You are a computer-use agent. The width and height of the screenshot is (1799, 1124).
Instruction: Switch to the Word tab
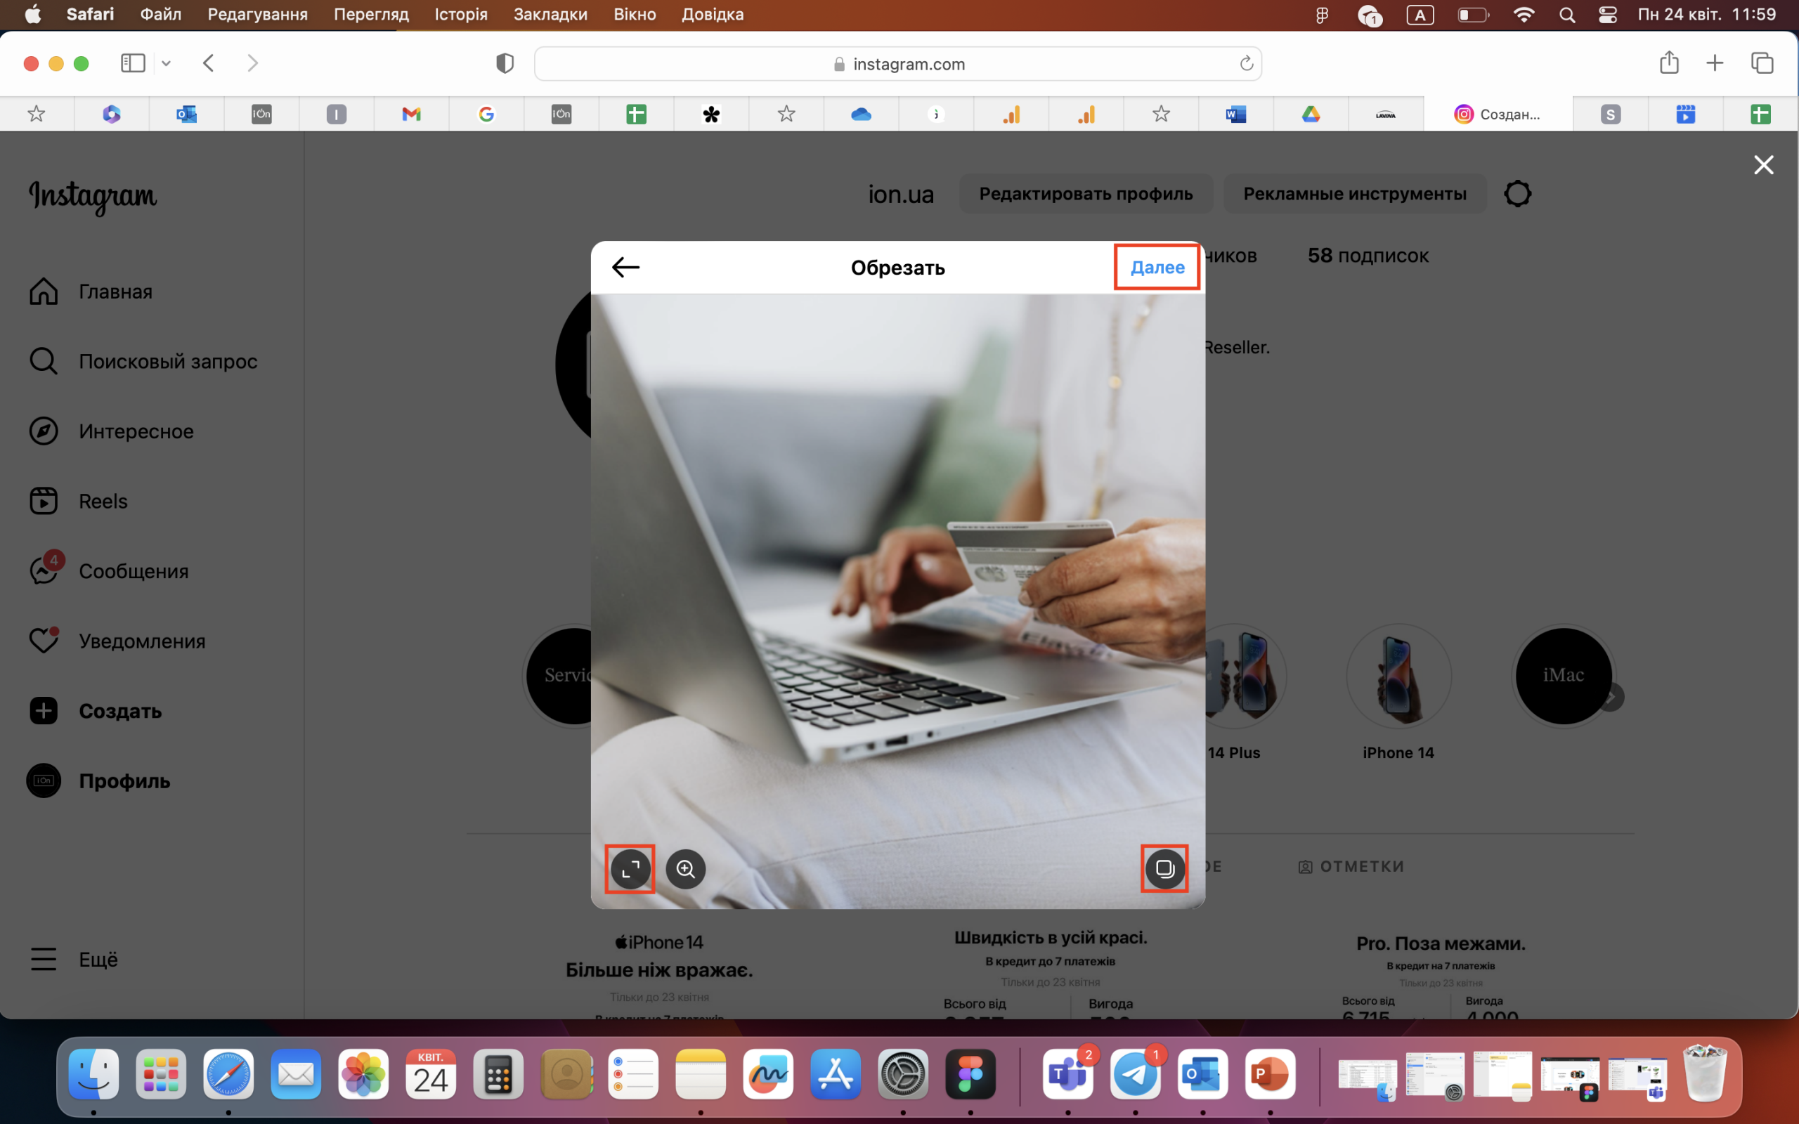click(x=1235, y=115)
